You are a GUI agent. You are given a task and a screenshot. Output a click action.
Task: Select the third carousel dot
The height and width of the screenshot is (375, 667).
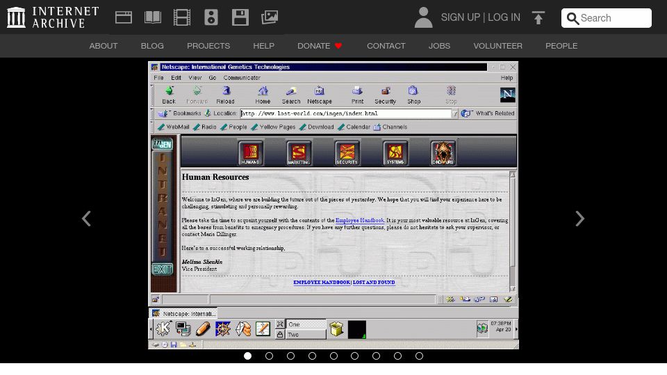click(290, 356)
